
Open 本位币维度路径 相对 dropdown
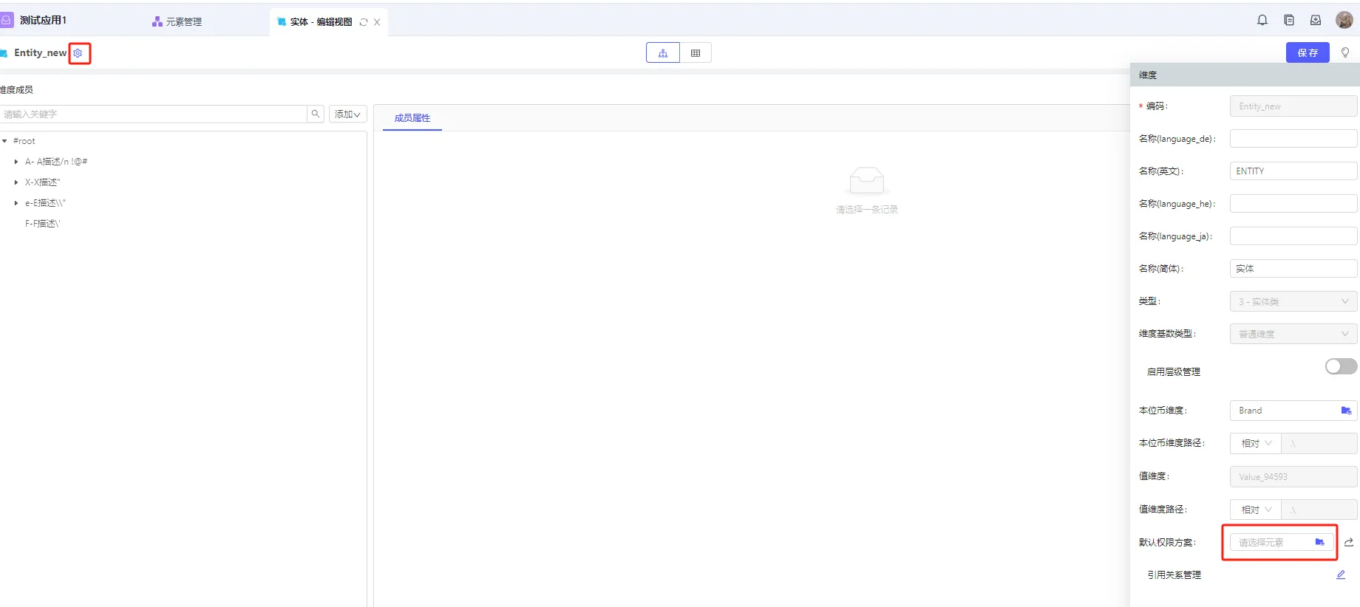1256,443
